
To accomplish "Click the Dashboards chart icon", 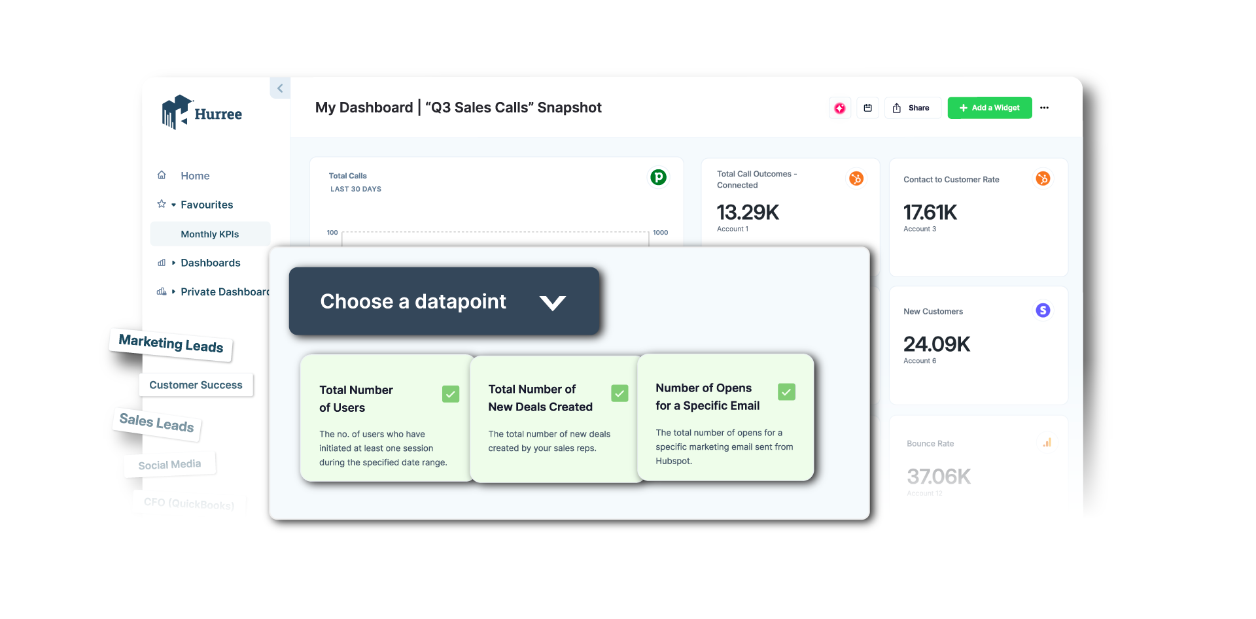I will (x=162, y=263).
